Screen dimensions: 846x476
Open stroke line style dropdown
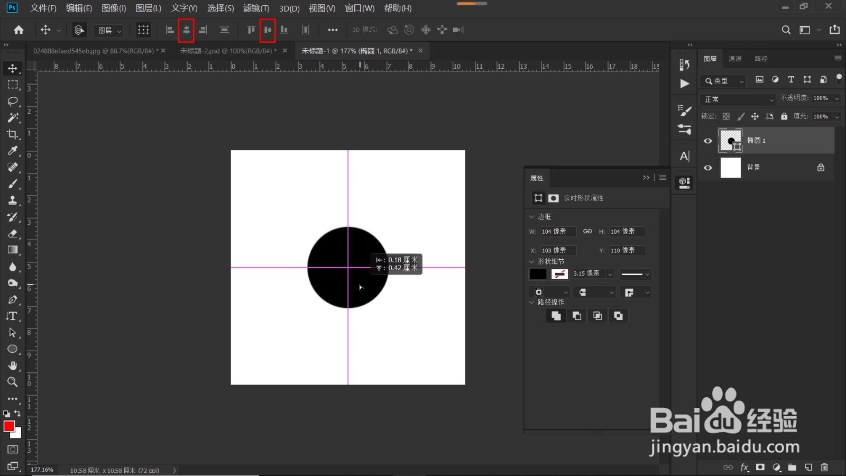pos(635,274)
